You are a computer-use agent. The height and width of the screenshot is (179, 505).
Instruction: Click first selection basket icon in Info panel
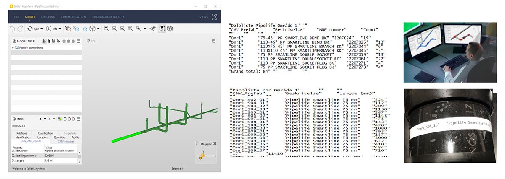pyautogui.click(x=65, y=119)
